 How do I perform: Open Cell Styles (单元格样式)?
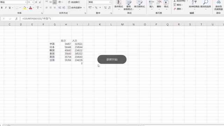pos(139,5)
